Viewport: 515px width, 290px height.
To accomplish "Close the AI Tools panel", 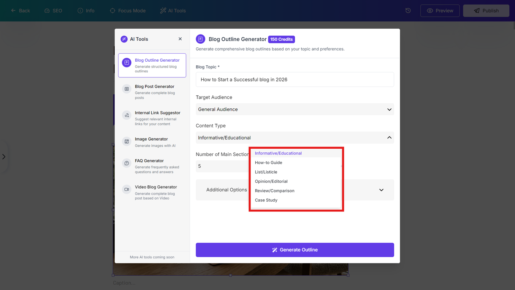I will click(x=180, y=39).
